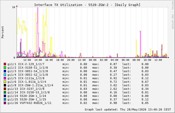Click the gi1/5 max value 9.92
Viewport: 175px width, 113px height.
113,78
